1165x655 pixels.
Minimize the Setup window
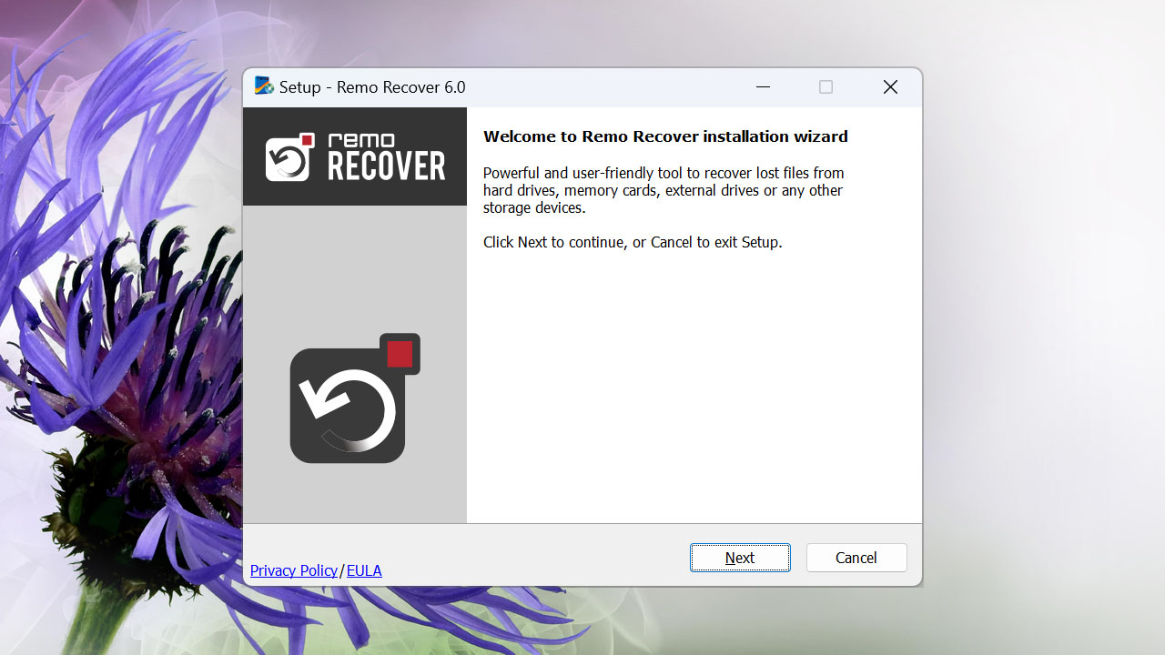click(x=763, y=87)
